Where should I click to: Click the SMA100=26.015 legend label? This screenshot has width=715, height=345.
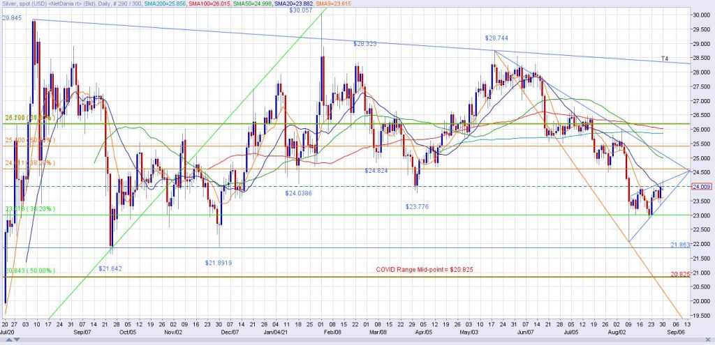209,3
